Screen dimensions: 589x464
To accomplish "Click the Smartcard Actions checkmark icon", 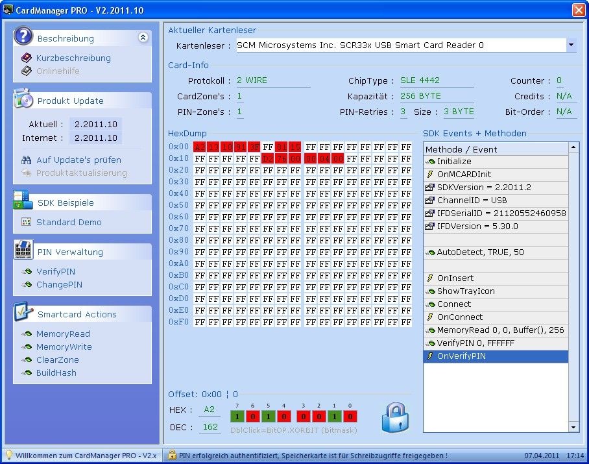I will 23,313.
